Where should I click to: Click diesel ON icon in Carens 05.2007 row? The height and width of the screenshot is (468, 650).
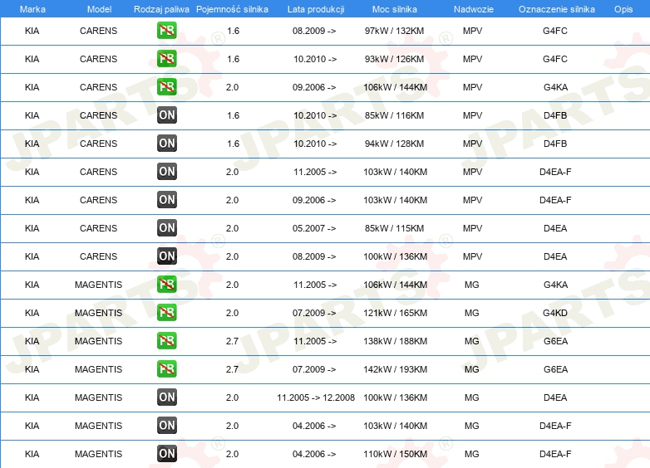pyautogui.click(x=166, y=227)
